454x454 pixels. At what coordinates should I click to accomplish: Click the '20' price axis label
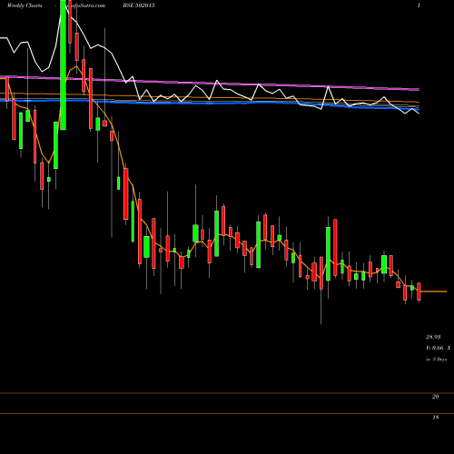[435, 397]
